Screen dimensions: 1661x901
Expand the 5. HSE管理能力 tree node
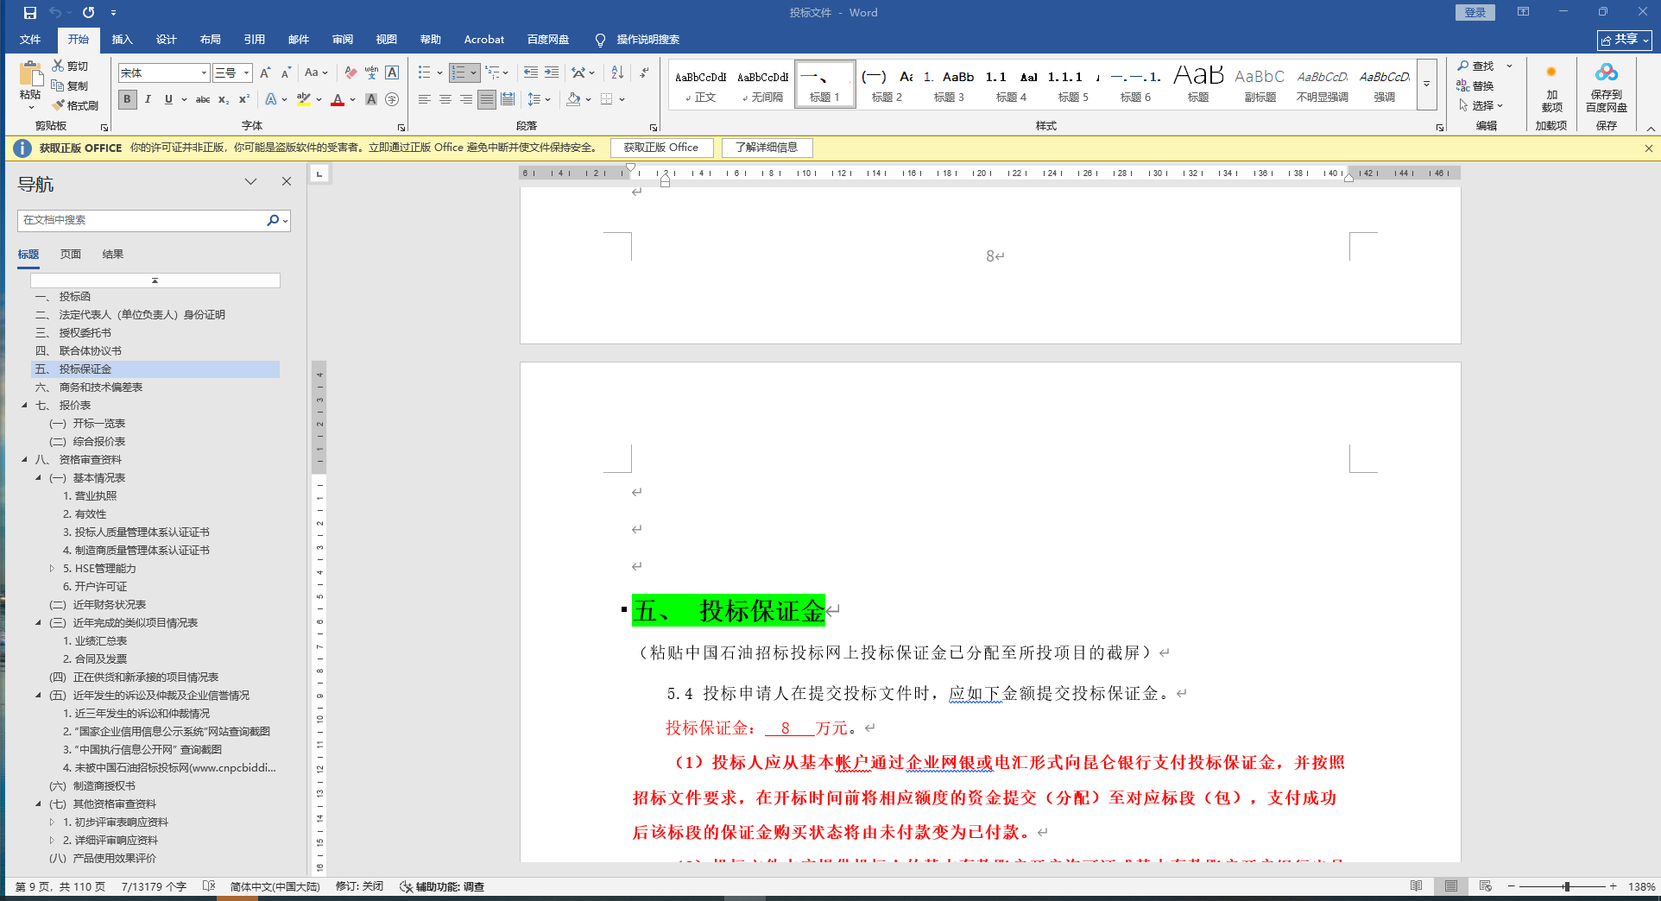tap(53, 568)
